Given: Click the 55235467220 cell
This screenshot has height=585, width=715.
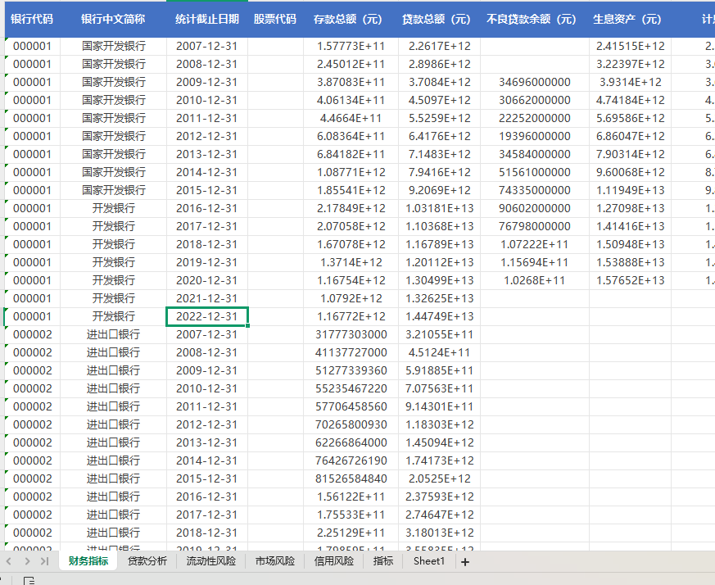Looking at the screenshot, I should pos(351,388).
